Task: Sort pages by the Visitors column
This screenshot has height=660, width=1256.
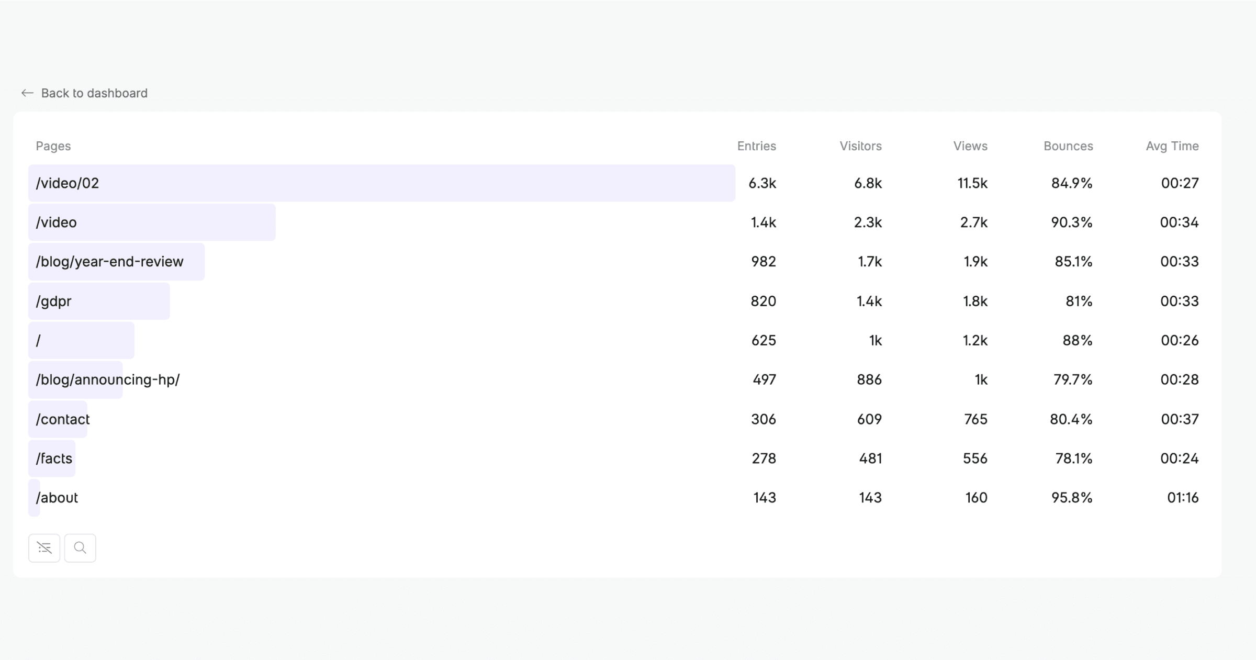Action: pos(860,146)
